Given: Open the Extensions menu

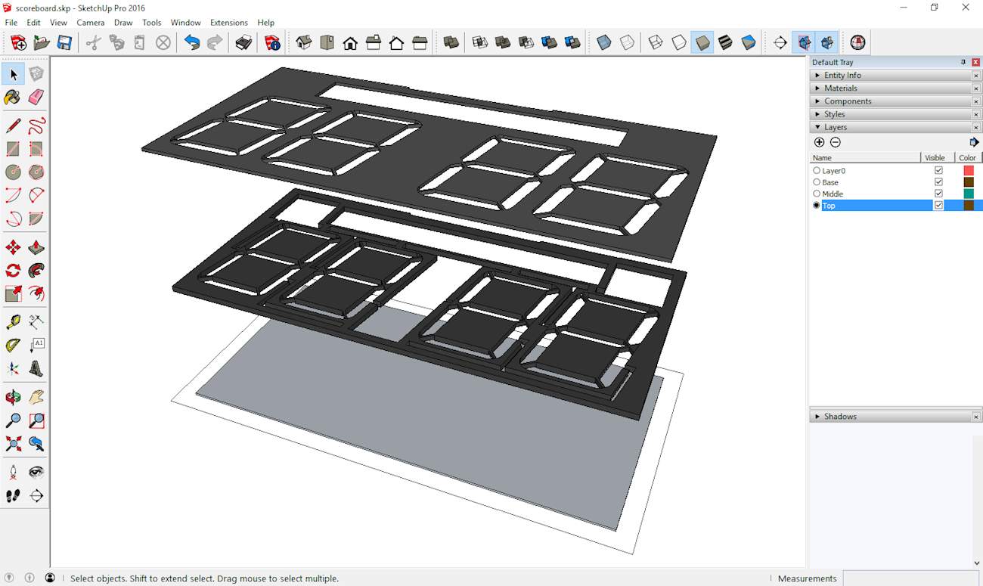Looking at the screenshot, I should [x=229, y=23].
